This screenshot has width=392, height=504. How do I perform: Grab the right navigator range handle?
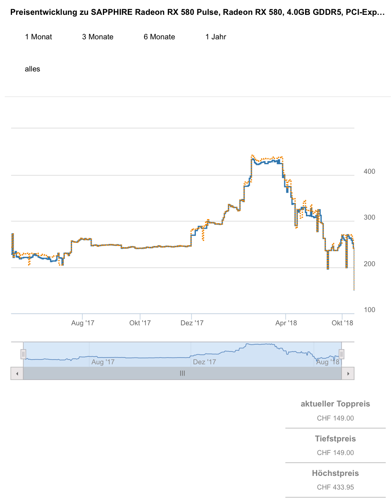coord(342,354)
